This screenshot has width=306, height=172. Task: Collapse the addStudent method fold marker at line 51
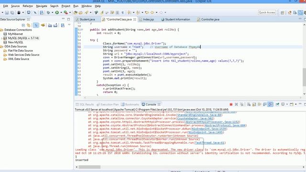(82, 30)
